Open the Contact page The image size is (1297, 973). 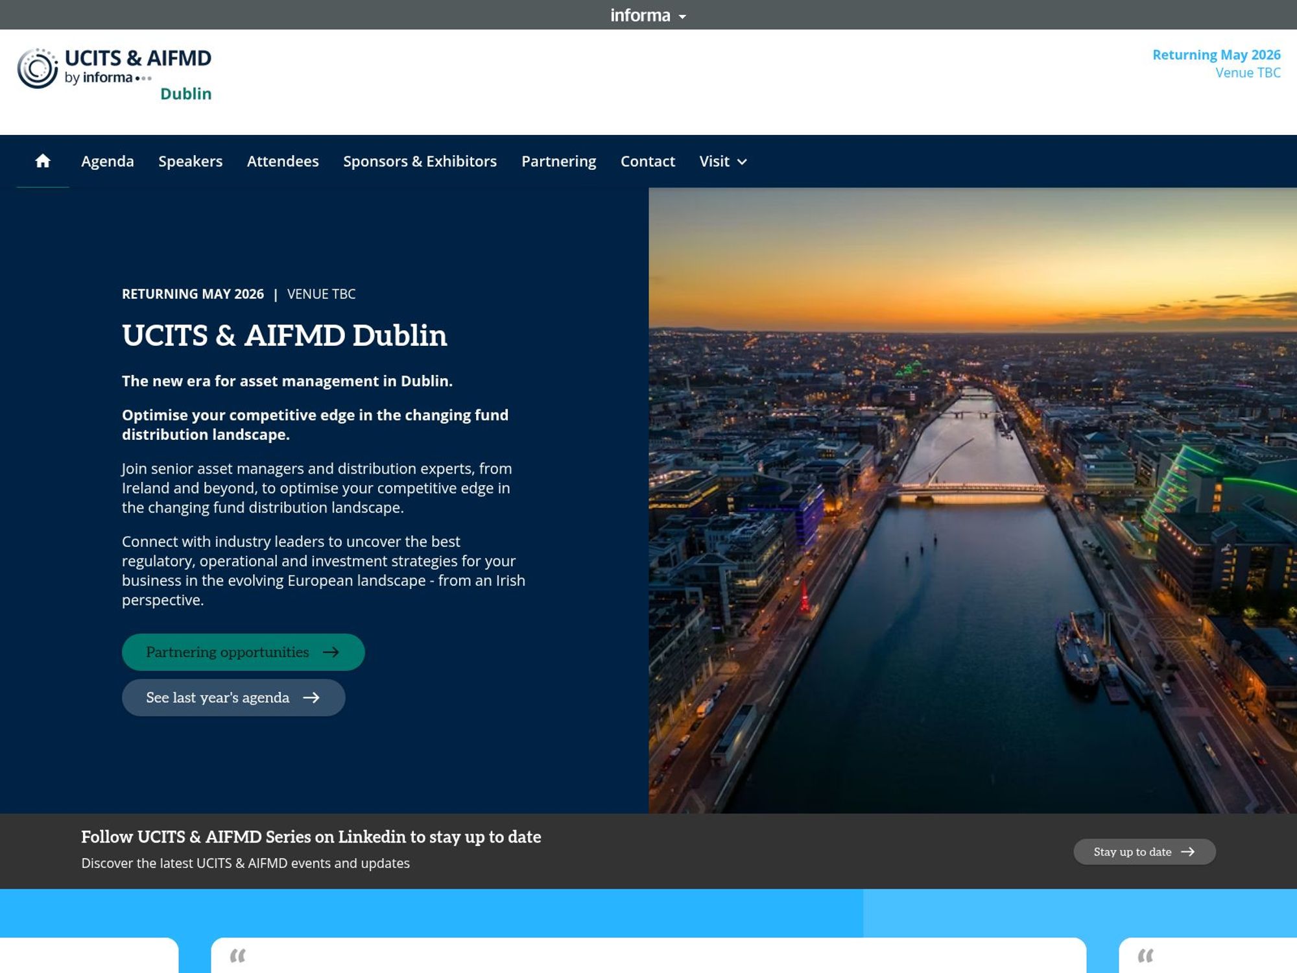(x=647, y=162)
